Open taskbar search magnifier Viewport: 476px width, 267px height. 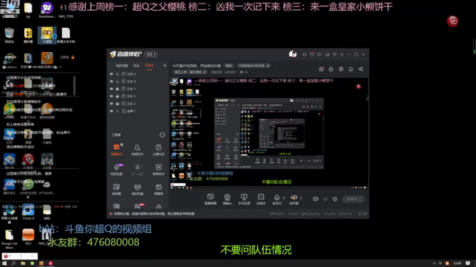pyautogui.click(x=13, y=263)
